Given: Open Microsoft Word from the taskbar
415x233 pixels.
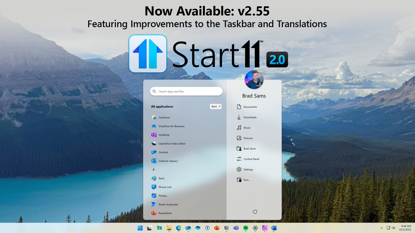Looking at the screenshot, I should tap(274, 228).
